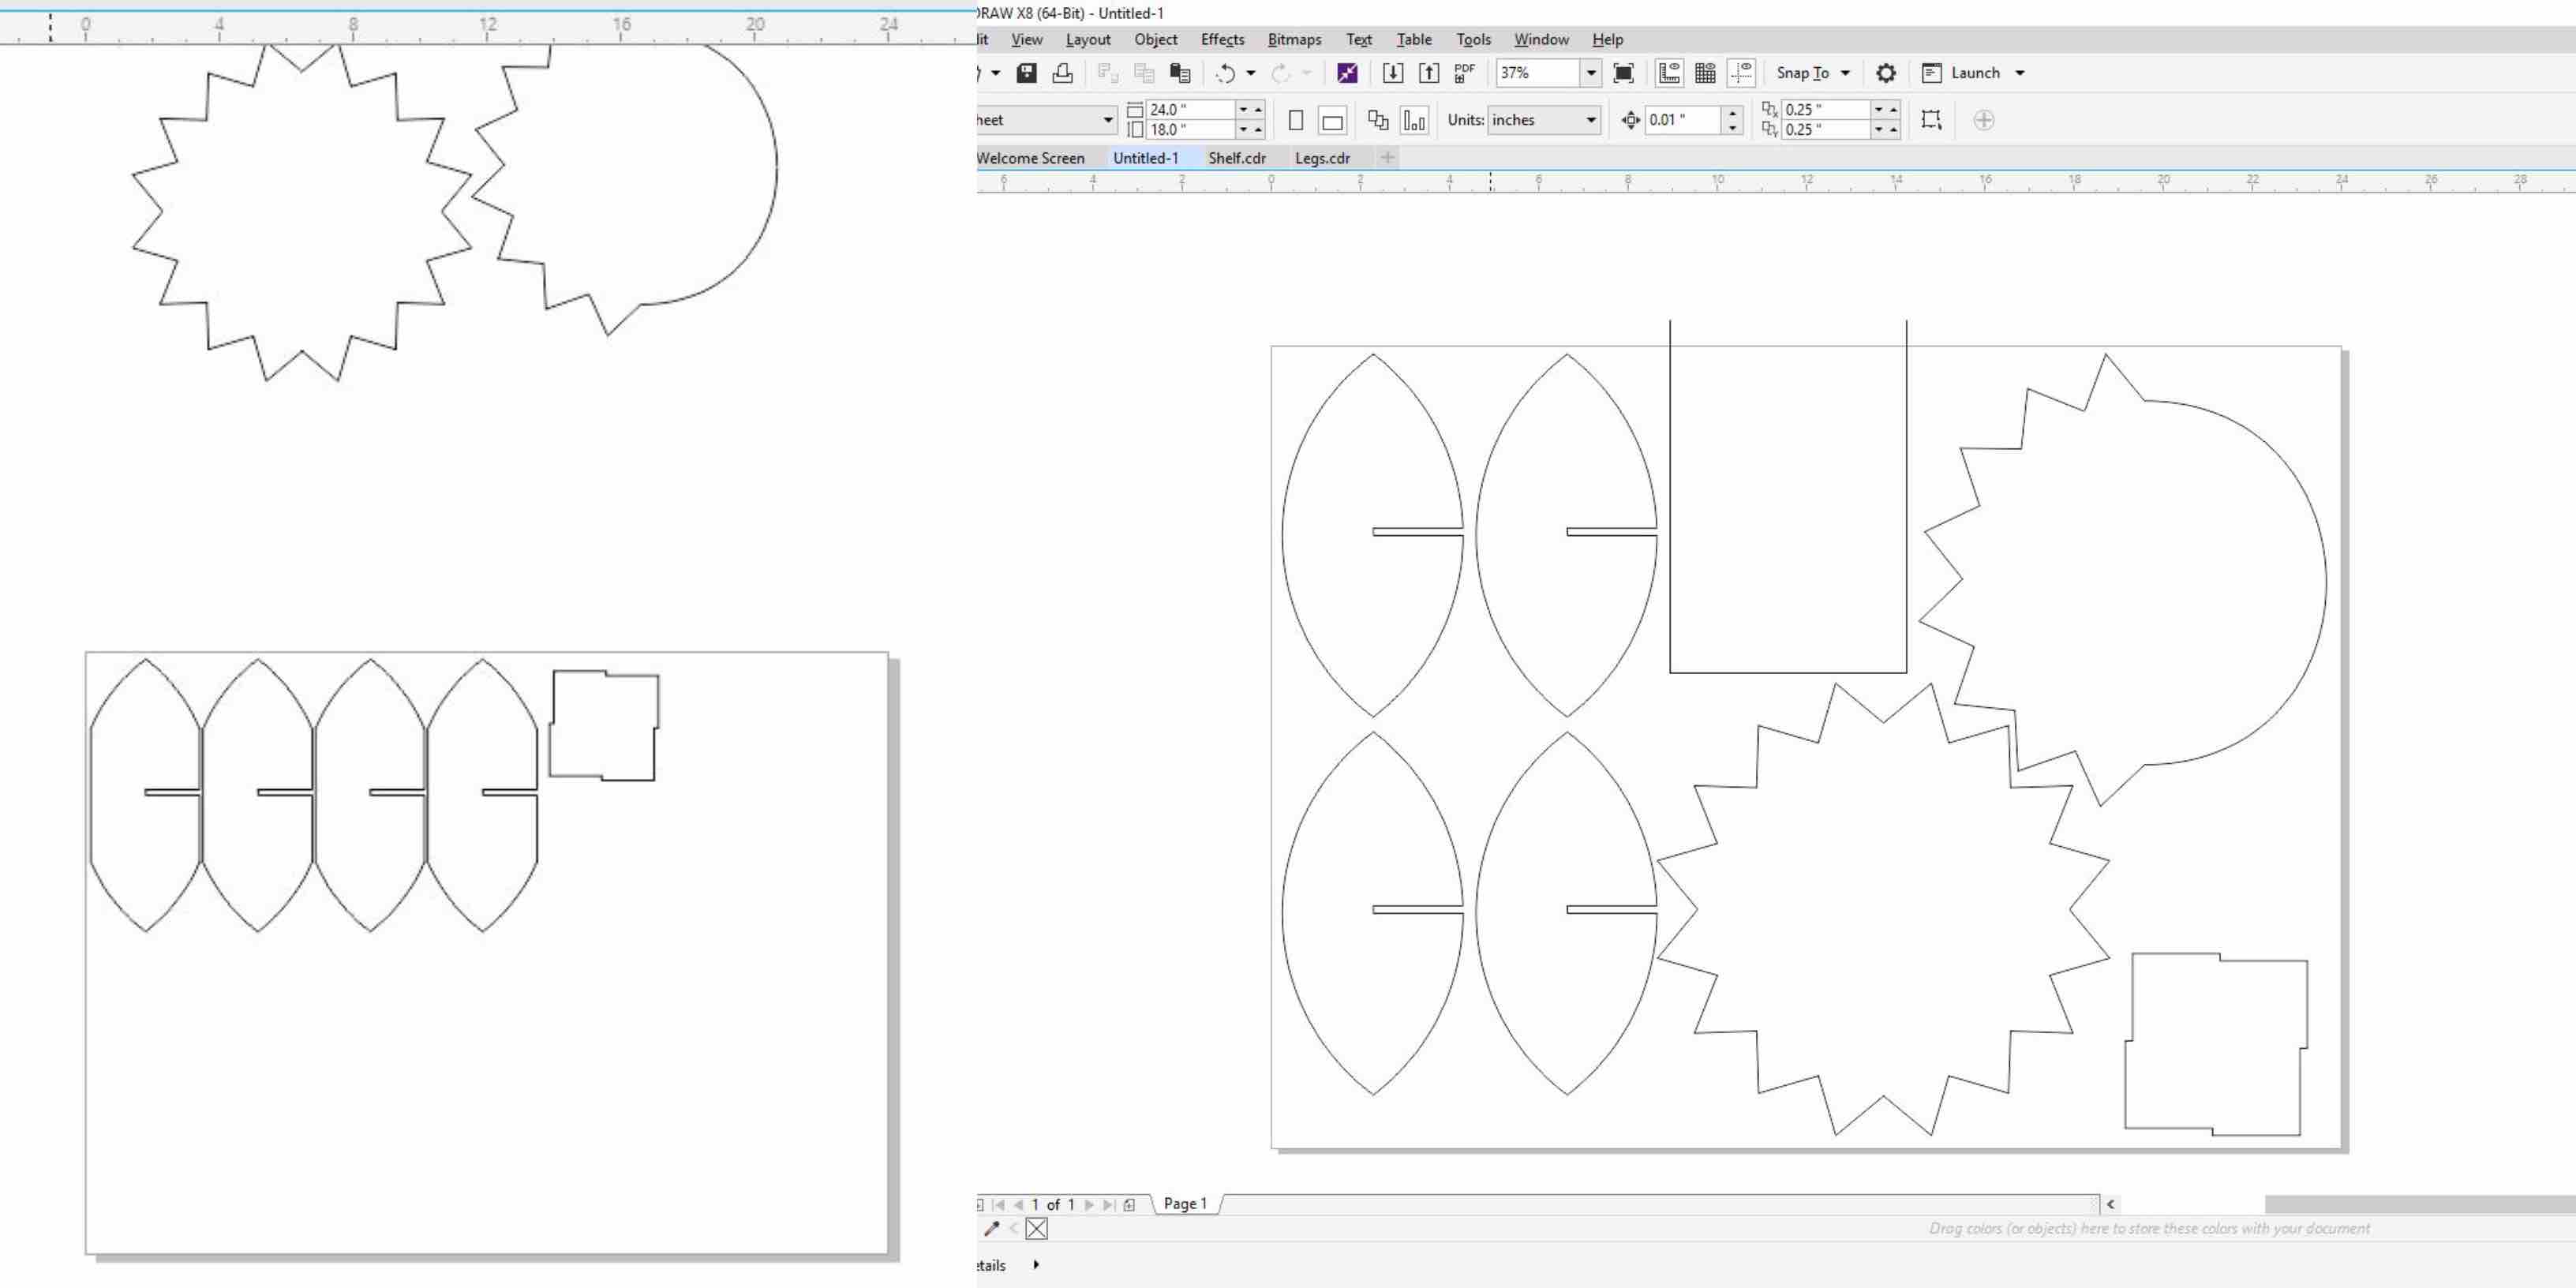2576x1288 pixels.
Task: Select Landscape orientation button
Action: (1332, 121)
